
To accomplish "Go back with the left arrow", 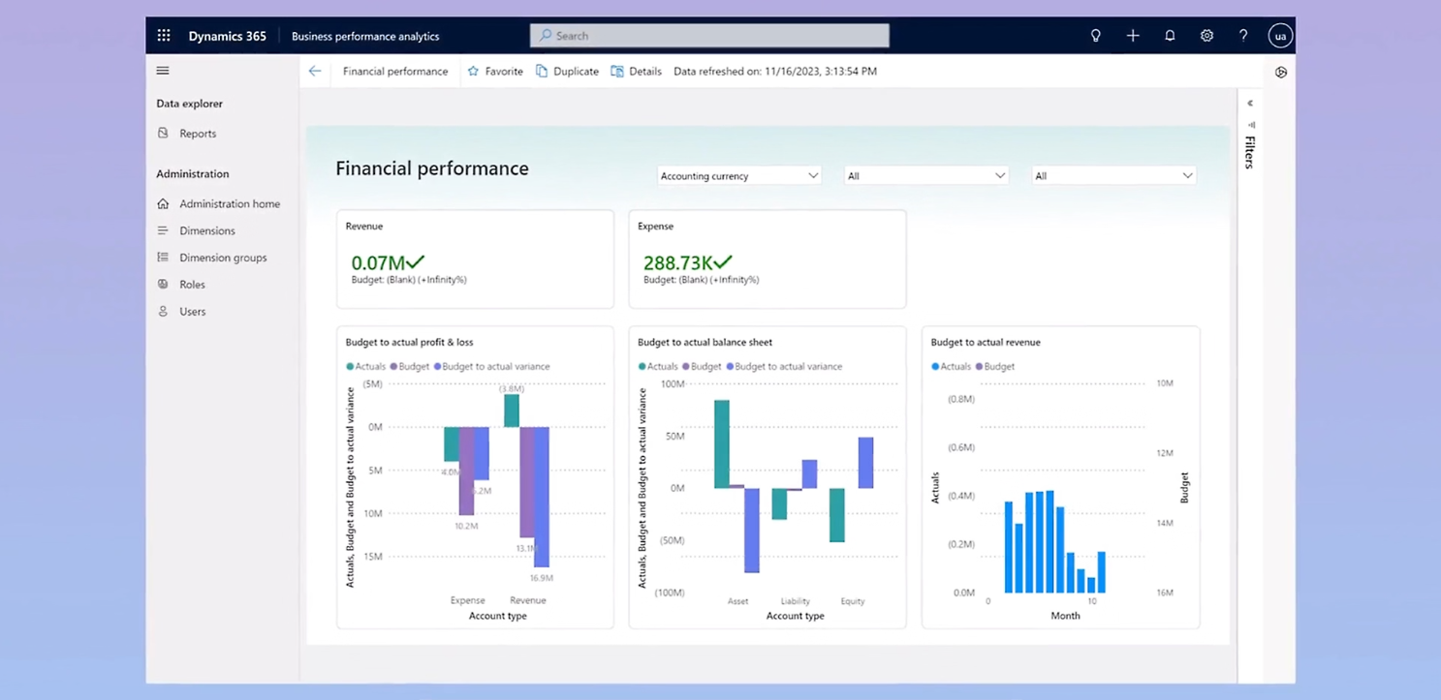I will [315, 71].
